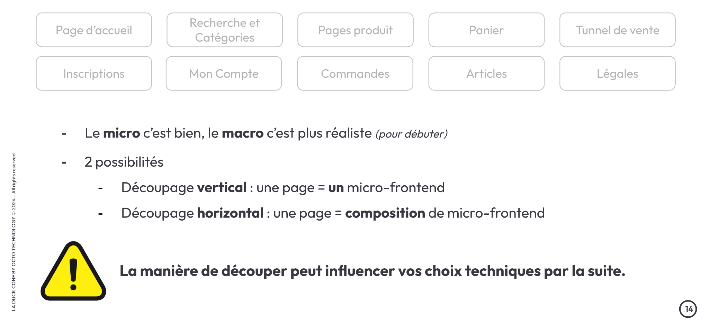This screenshot has width=709, height=326.
Task: Click the italic '(pour débuter)' text
Action: [412, 134]
